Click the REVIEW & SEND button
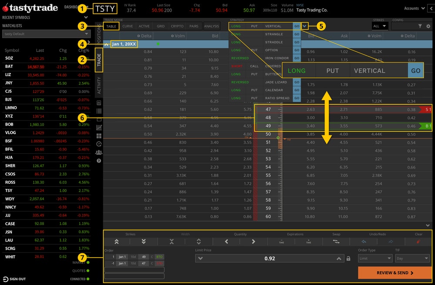The width and height of the screenshot is (435, 285). click(x=395, y=273)
